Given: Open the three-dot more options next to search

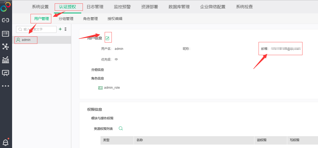Looking at the screenshot, I should pyautogui.click(x=65, y=29).
